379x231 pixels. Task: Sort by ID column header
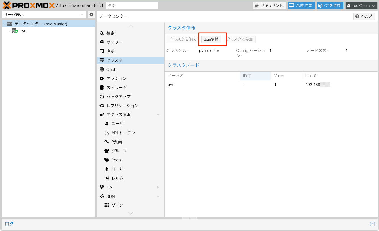[255, 76]
